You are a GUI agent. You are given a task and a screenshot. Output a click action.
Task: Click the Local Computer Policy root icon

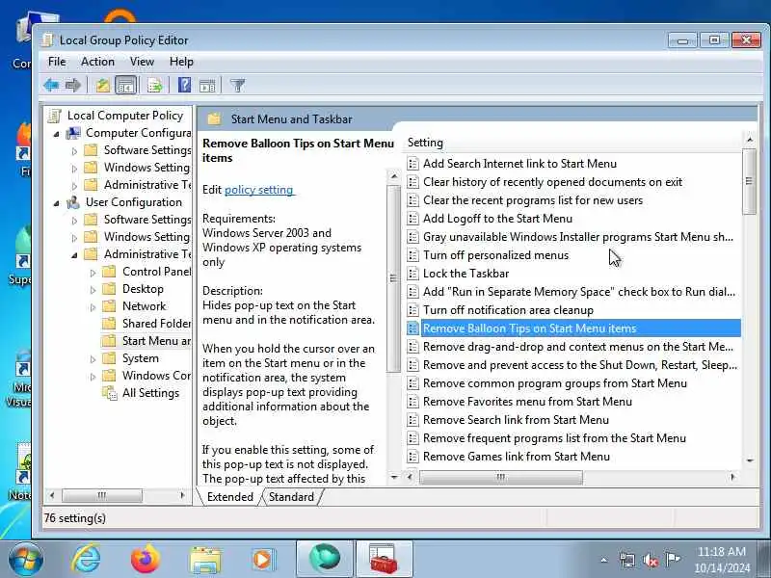click(54, 116)
